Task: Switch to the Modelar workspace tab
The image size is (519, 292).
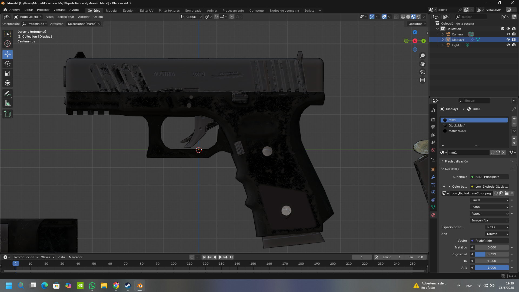Action: pyautogui.click(x=112, y=11)
